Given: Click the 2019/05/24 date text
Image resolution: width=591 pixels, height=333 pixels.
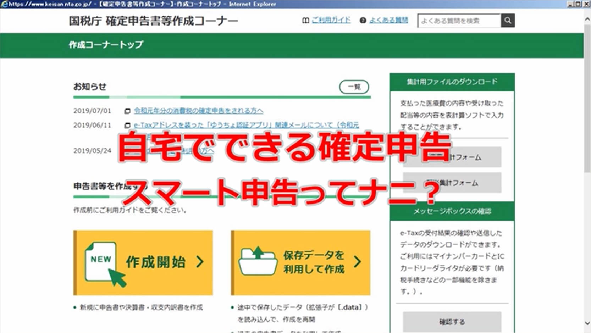Looking at the screenshot, I should pyautogui.click(x=92, y=151).
